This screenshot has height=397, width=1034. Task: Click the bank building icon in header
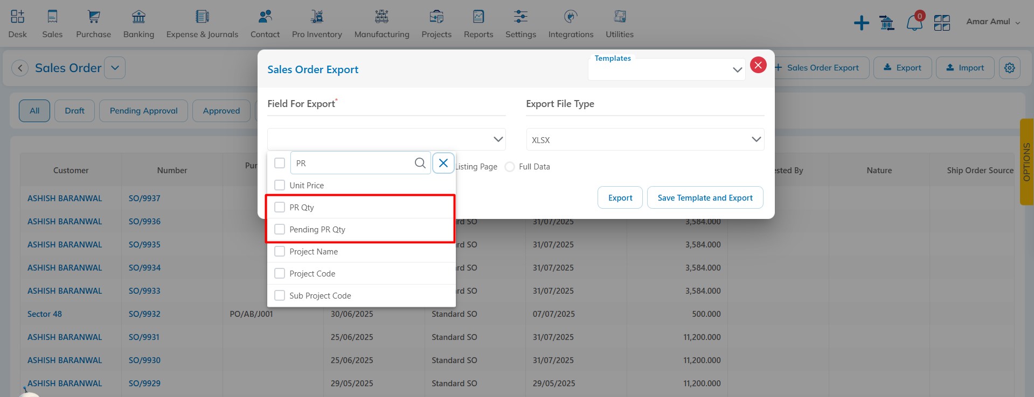click(x=886, y=23)
